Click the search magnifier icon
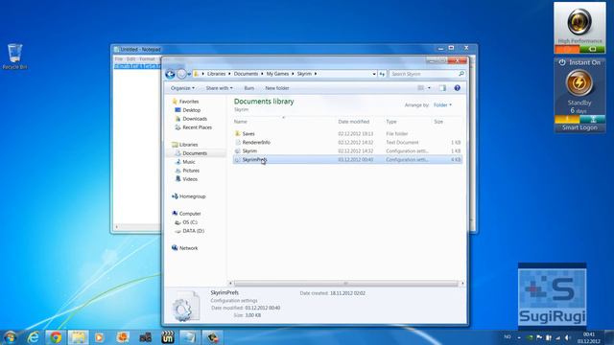 click(x=461, y=74)
